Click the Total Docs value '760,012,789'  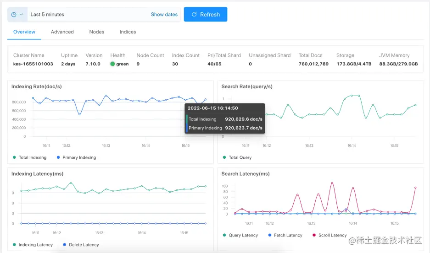[313, 64]
